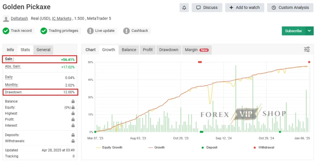Click the Tracking value 0
Viewport: 316px width, 162px height.
[x=73, y=156]
